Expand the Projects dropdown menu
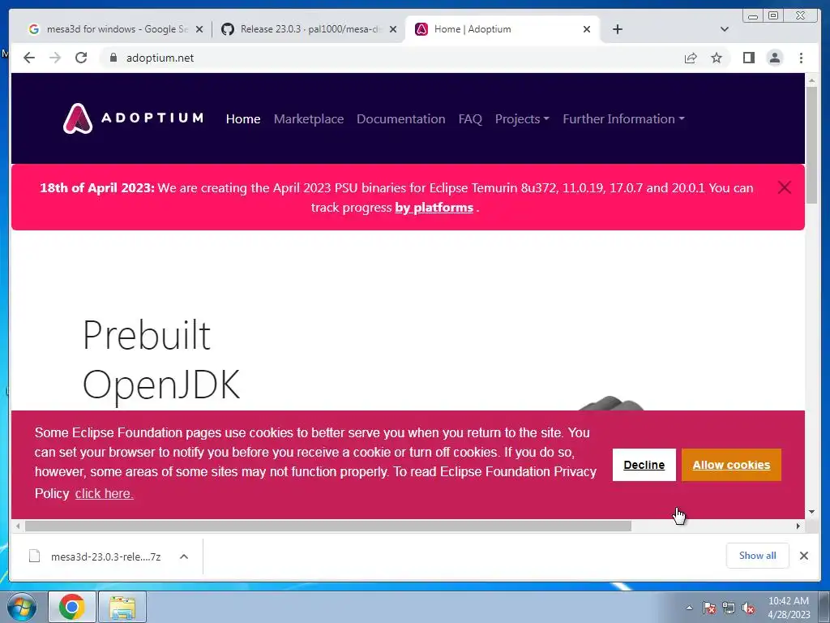Screen dimensions: 830x623 522,119
